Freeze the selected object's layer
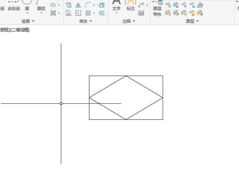The height and width of the screenshot is (169, 239). pyautogui.click(x=184, y=5)
